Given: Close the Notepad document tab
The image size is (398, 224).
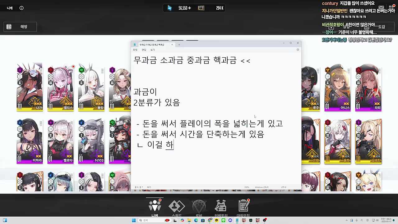Looking at the screenshot, I should point(172,44).
